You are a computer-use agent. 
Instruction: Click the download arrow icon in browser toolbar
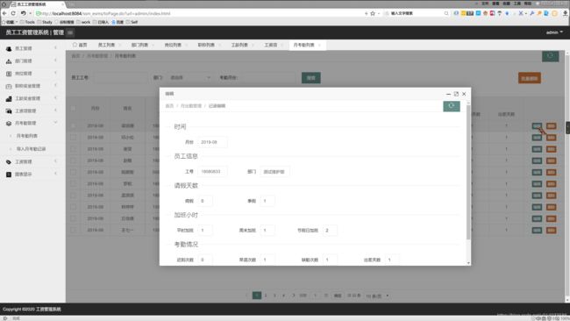coord(566,13)
